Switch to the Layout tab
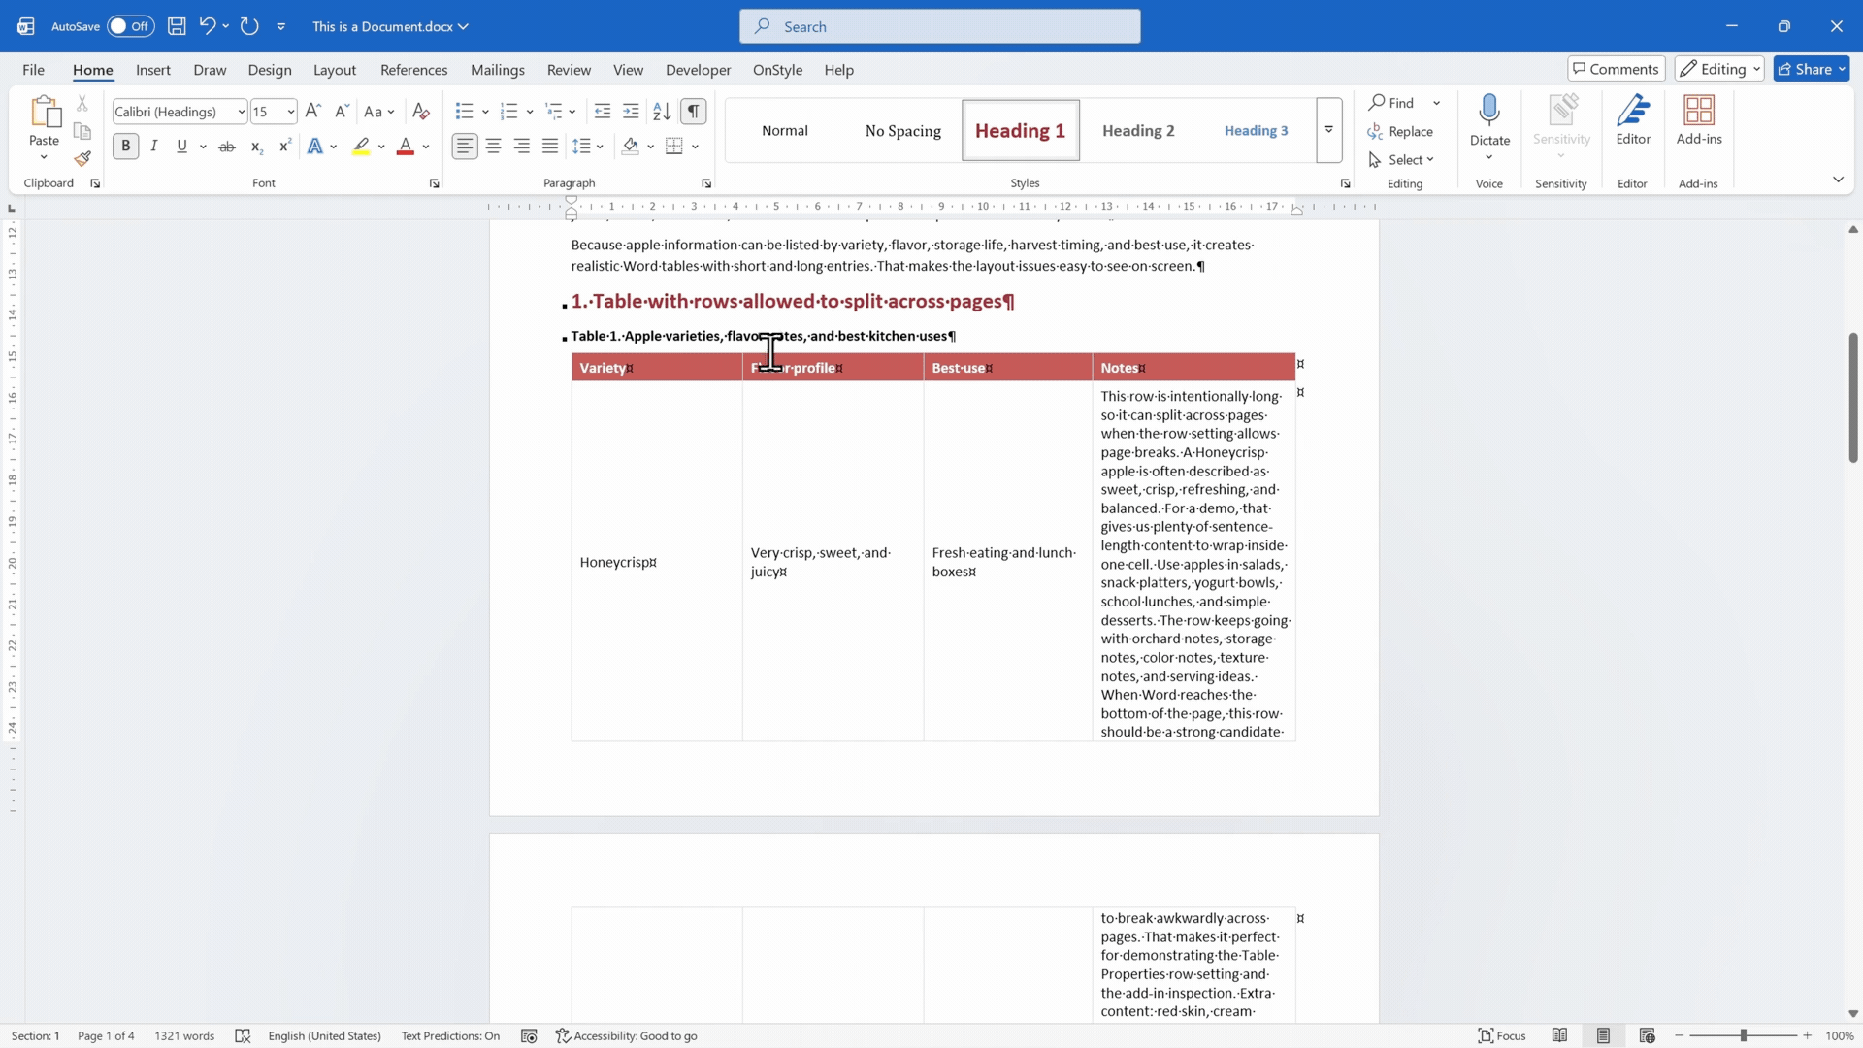Viewport: 1863px width, 1048px height. click(x=335, y=70)
